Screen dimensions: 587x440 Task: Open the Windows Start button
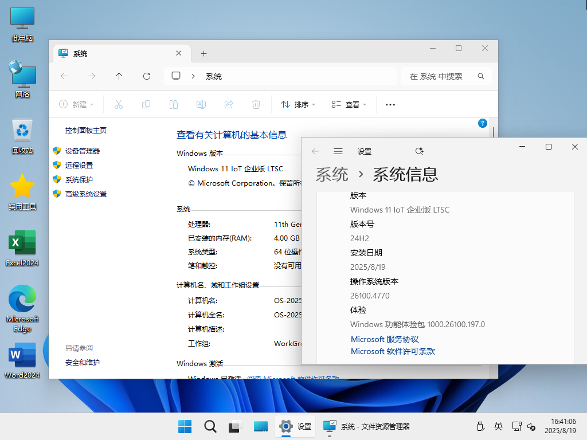[x=185, y=426]
